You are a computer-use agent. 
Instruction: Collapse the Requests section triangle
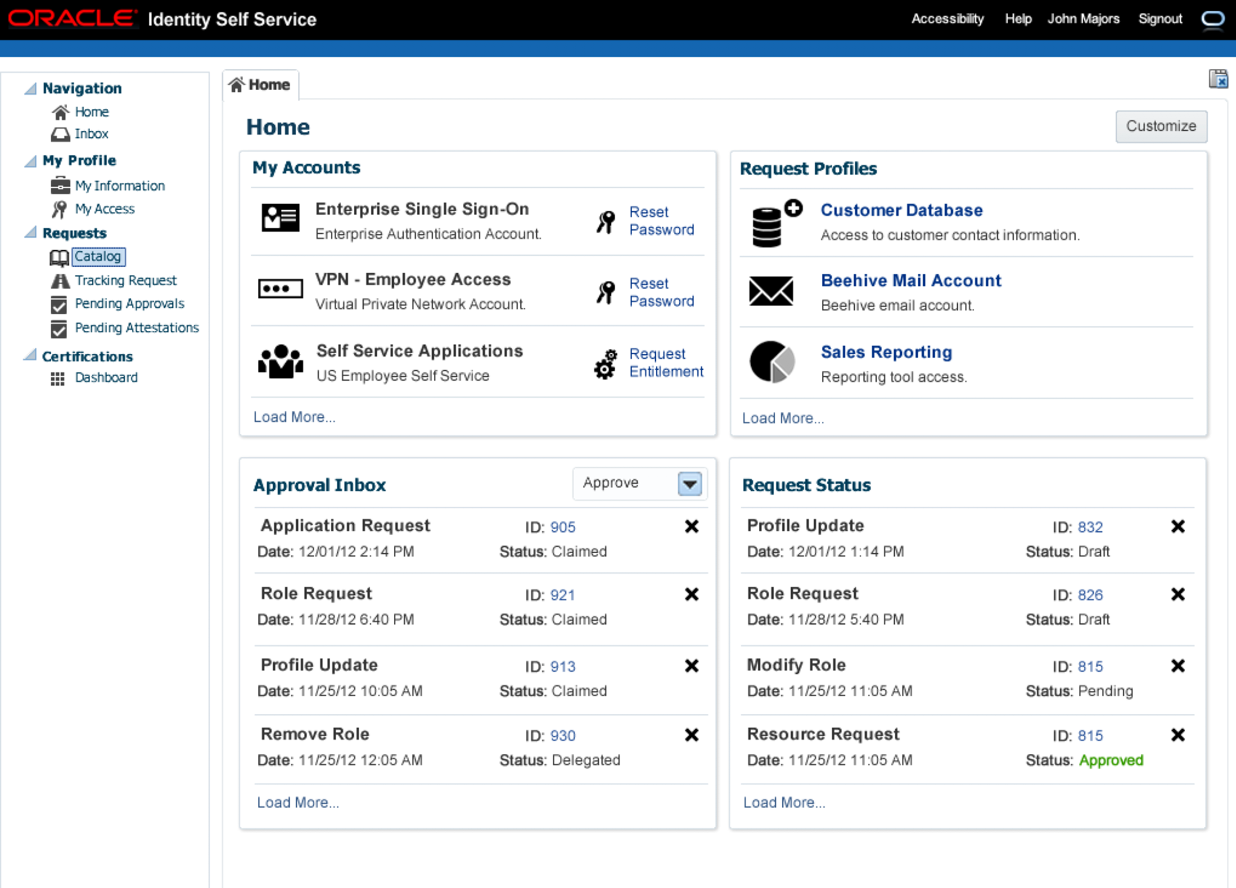coord(30,232)
